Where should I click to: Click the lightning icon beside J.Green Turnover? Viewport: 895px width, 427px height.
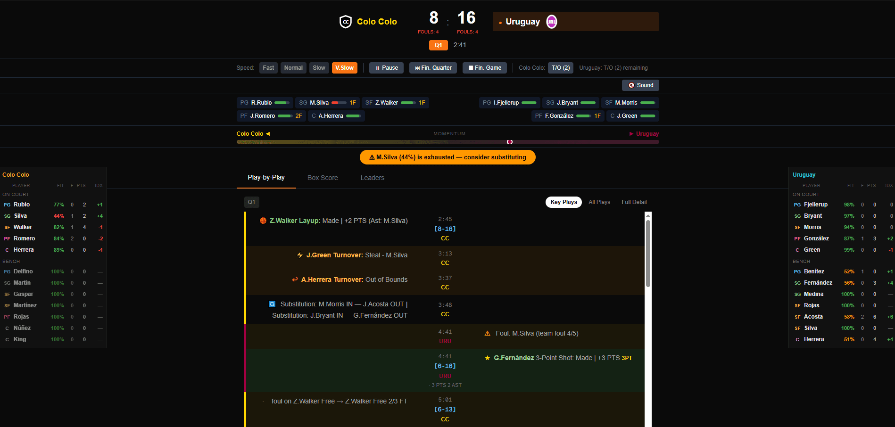coord(300,255)
